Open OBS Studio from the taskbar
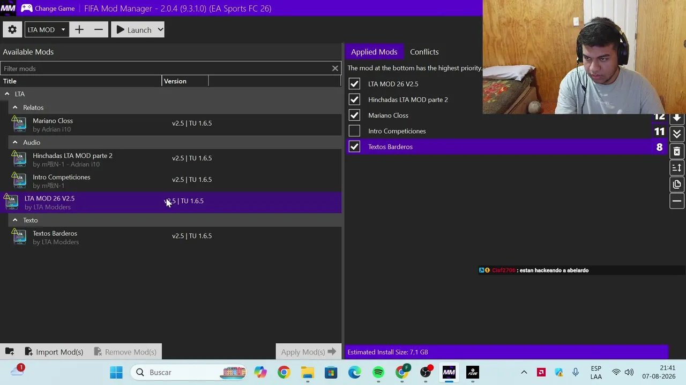686x385 pixels. [x=426, y=372]
